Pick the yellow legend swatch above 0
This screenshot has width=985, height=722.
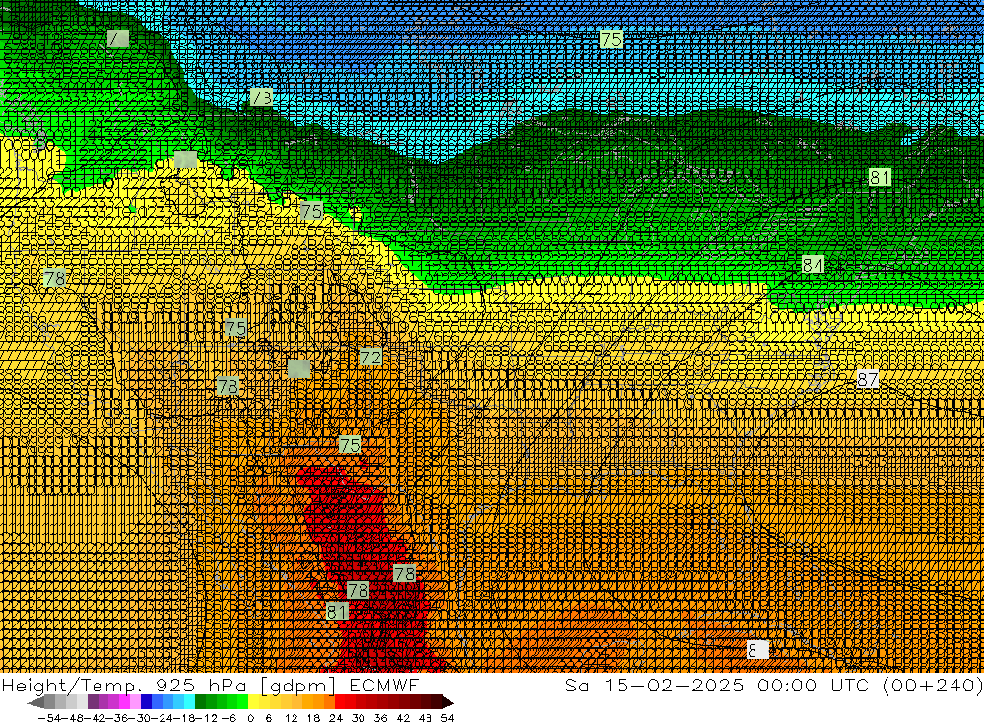(x=254, y=702)
